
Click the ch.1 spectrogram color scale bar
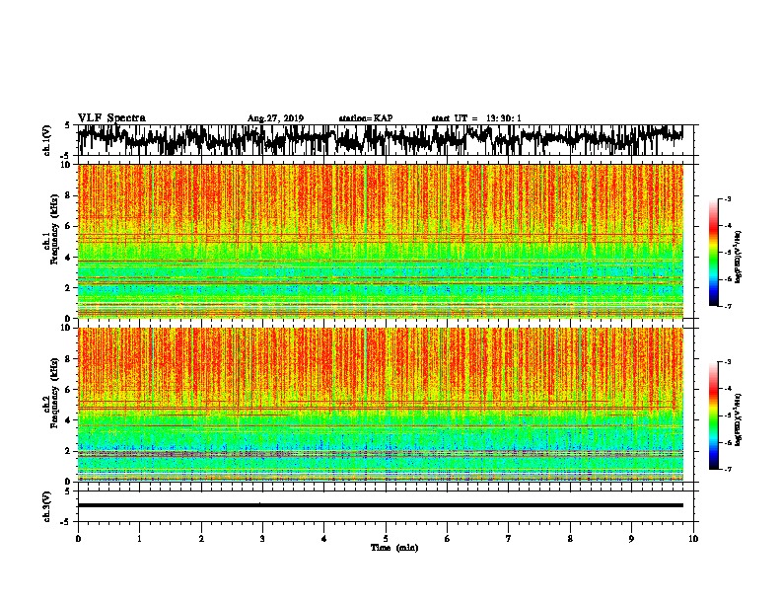point(714,253)
